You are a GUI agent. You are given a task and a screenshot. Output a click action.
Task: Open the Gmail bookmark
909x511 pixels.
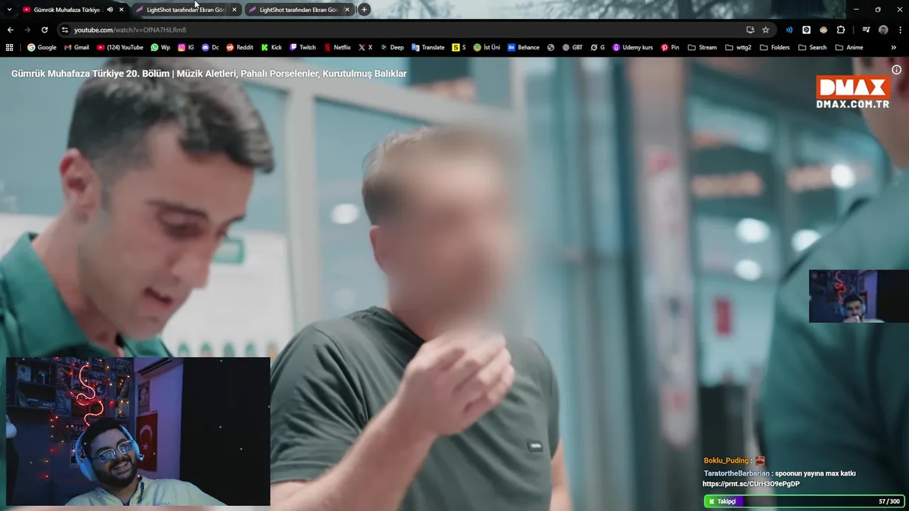coord(77,48)
